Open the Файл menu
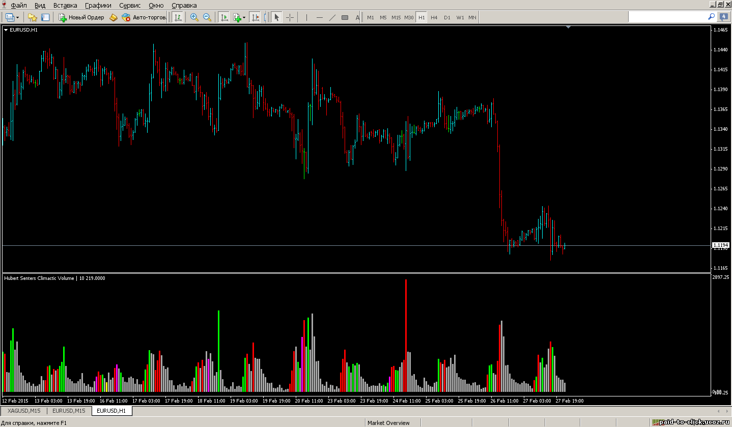Image resolution: width=732 pixels, height=427 pixels. click(x=19, y=5)
